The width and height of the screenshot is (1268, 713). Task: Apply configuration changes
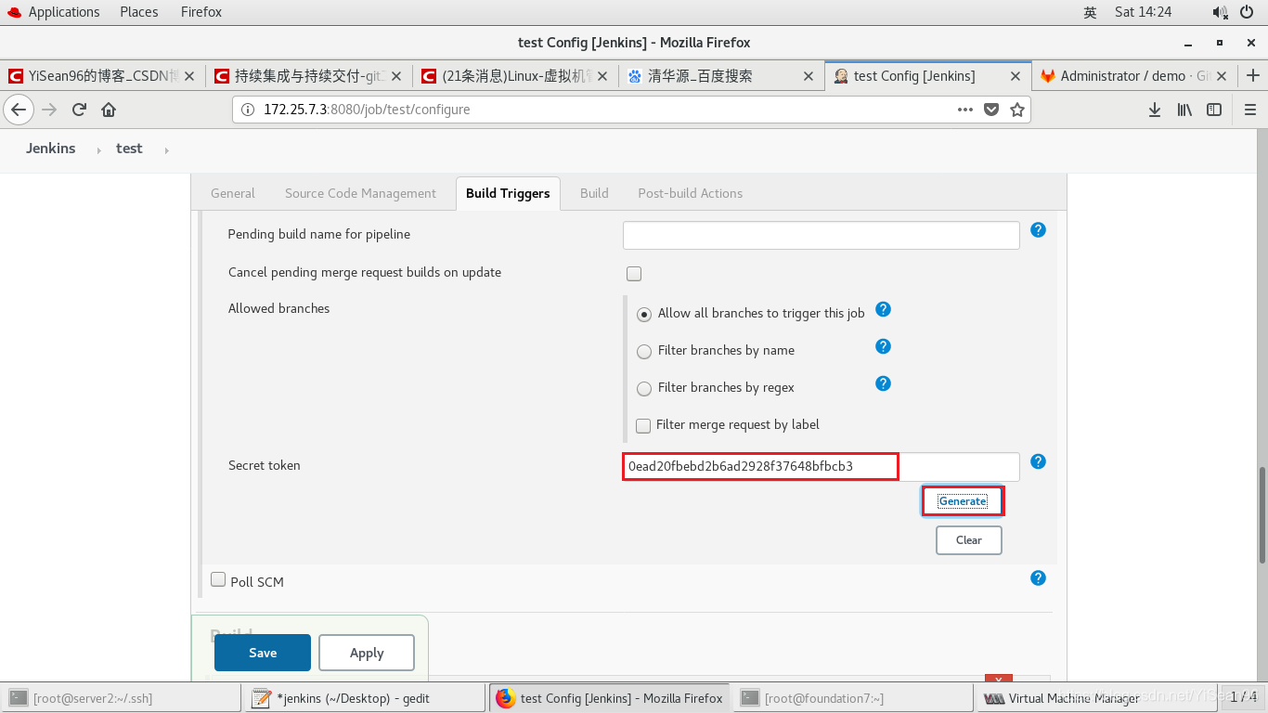pos(367,653)
